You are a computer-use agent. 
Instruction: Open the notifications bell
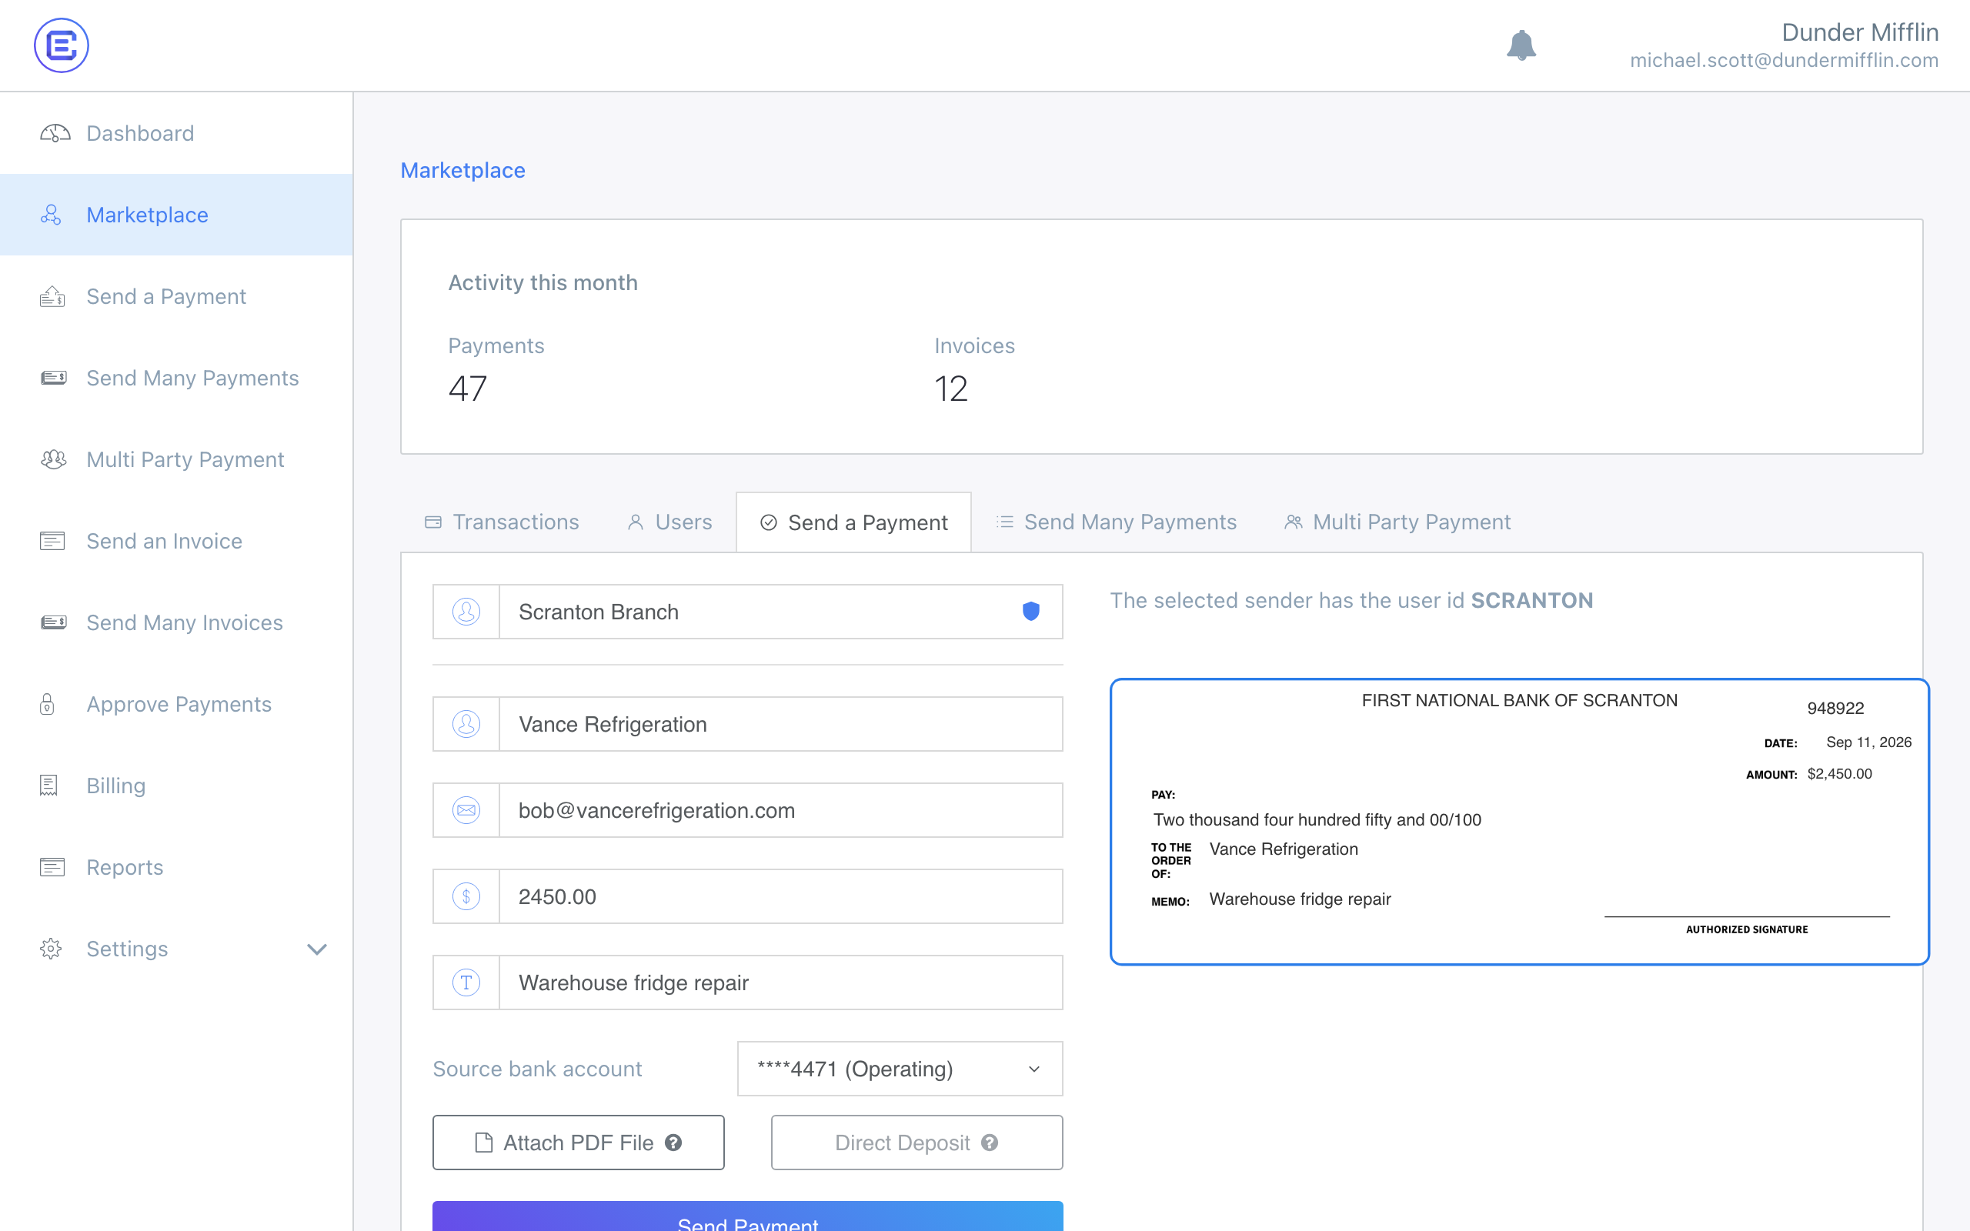pyautogui.click(x=1521, y=45)
